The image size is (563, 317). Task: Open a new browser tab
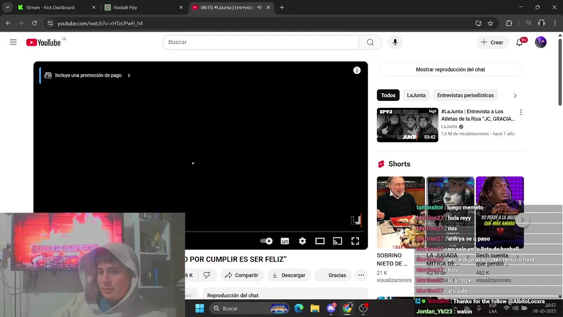point(282,7)
